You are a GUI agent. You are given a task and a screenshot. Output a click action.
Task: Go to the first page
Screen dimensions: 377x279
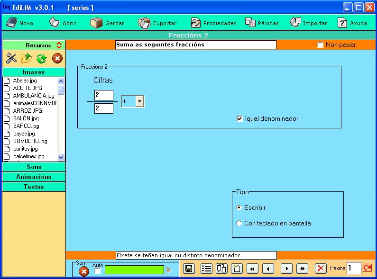point(252,269)
